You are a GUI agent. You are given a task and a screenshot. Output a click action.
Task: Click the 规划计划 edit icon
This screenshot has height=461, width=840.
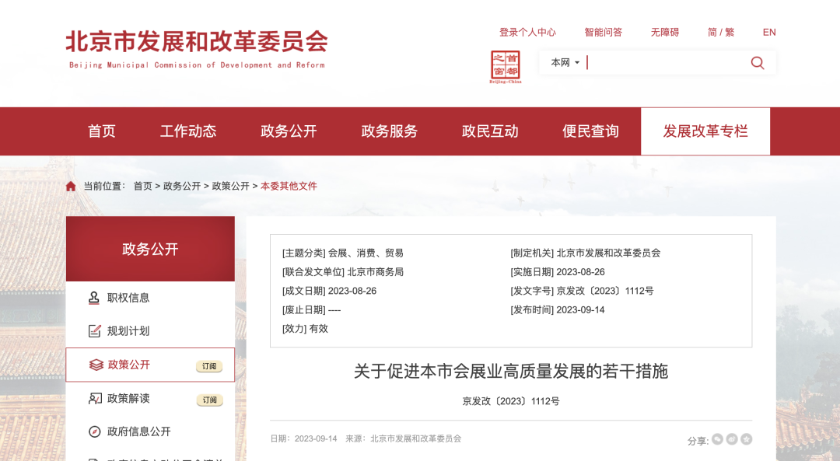pos(94,331)
